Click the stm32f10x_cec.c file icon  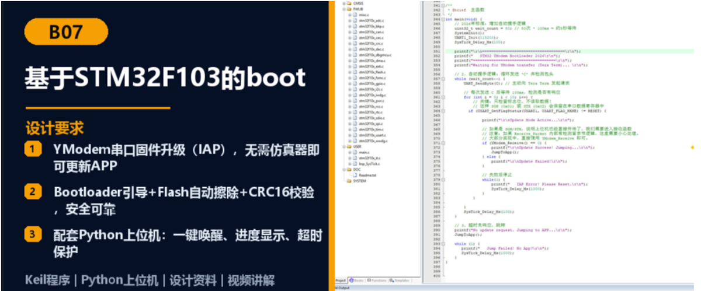tap(355, 37)
